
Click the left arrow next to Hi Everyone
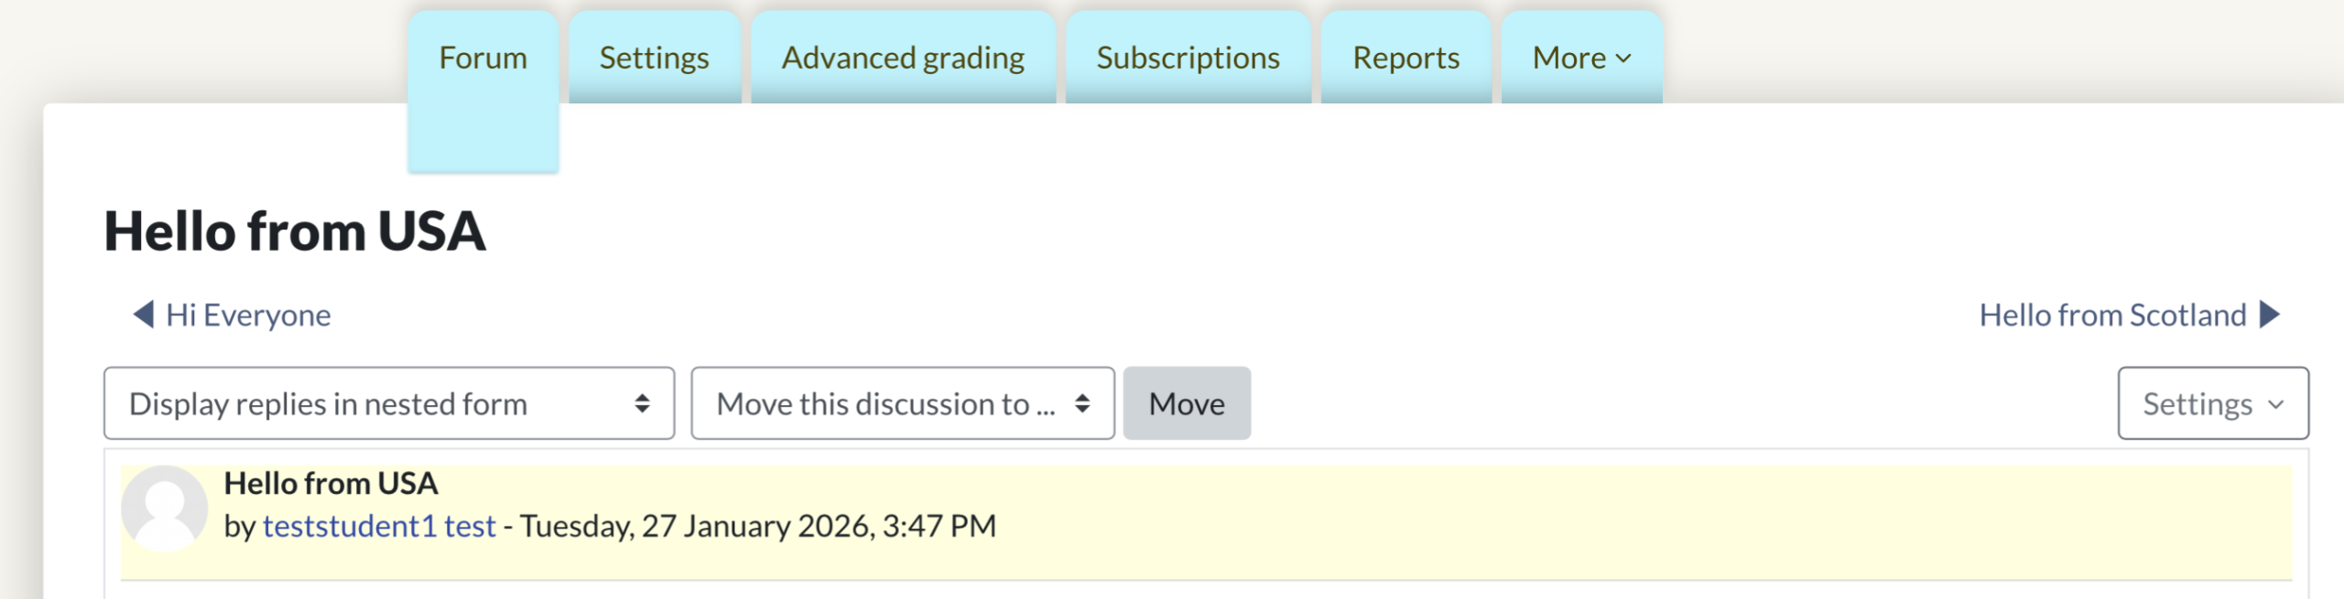click(x=144, y=315)
